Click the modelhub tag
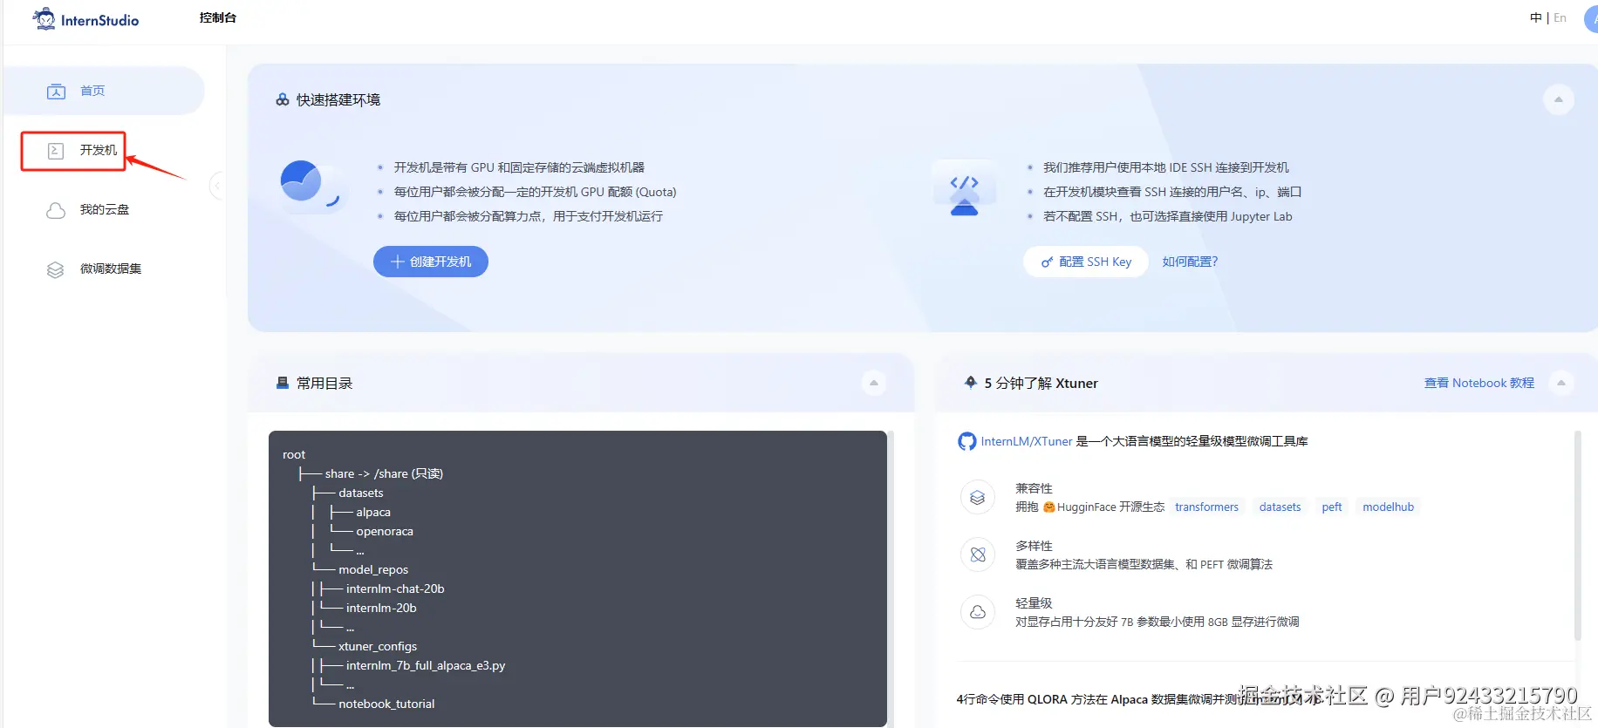Screen dimensions: 1598x728 [x=1388, y=507]
